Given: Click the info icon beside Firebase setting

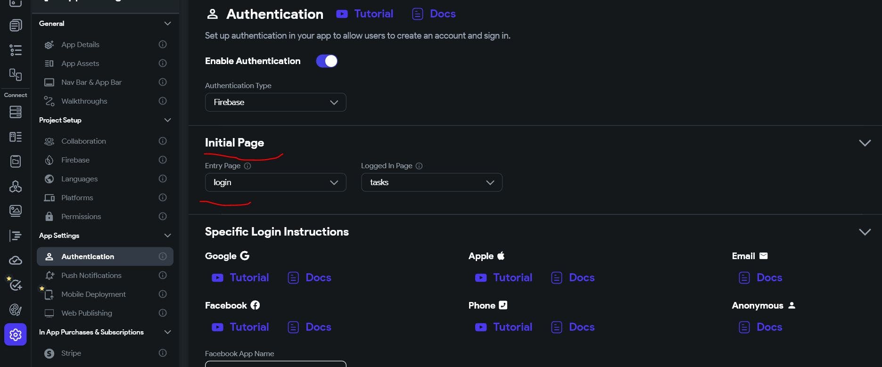Looking at the screenshot, I should pos(163,160).
